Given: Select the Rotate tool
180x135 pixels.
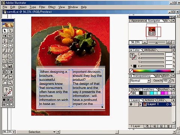Looking at the screenshot, I should coord(5,56).
